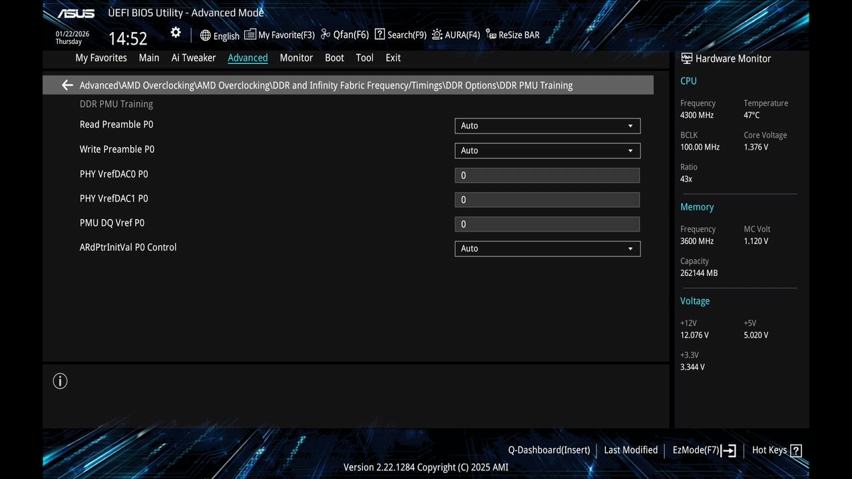The width and height of the screenshot is (852, 479).
Task: Open the Boot menu tab
Action: (x=334, y=58)
